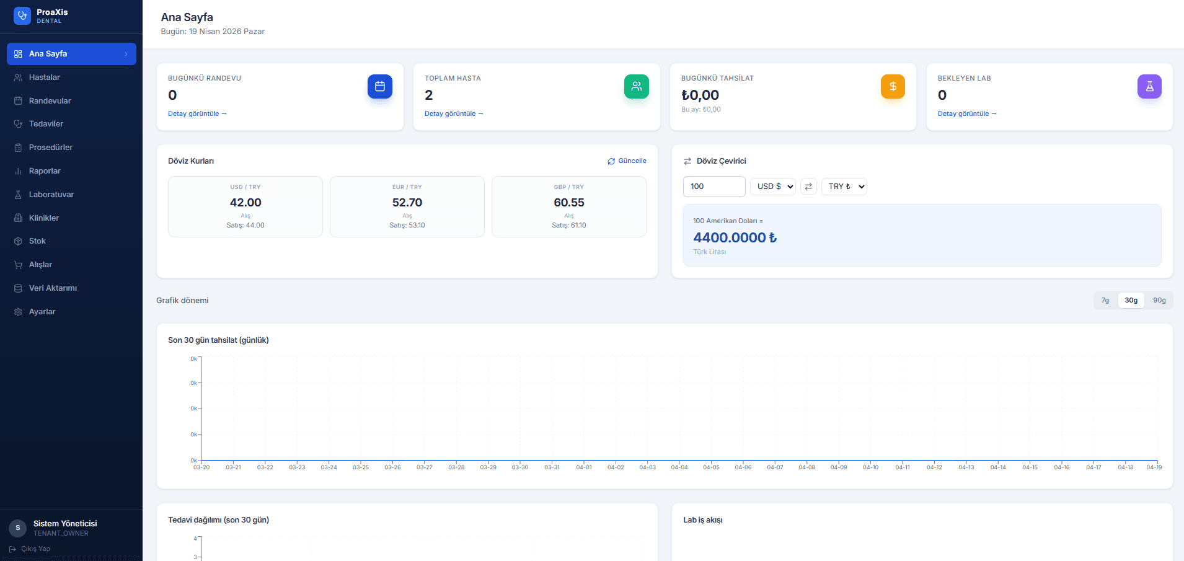Open the target currency TRY ₺ dropdown
The height and width of the screenshot is (561, 1184).
pos(844,187)
